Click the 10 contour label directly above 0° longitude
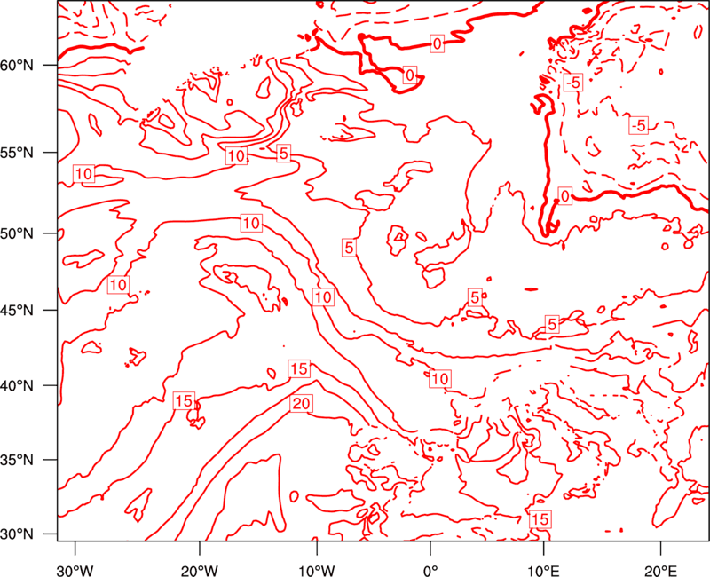Screen dimensions: 710x577 click(x=439, y=379)
